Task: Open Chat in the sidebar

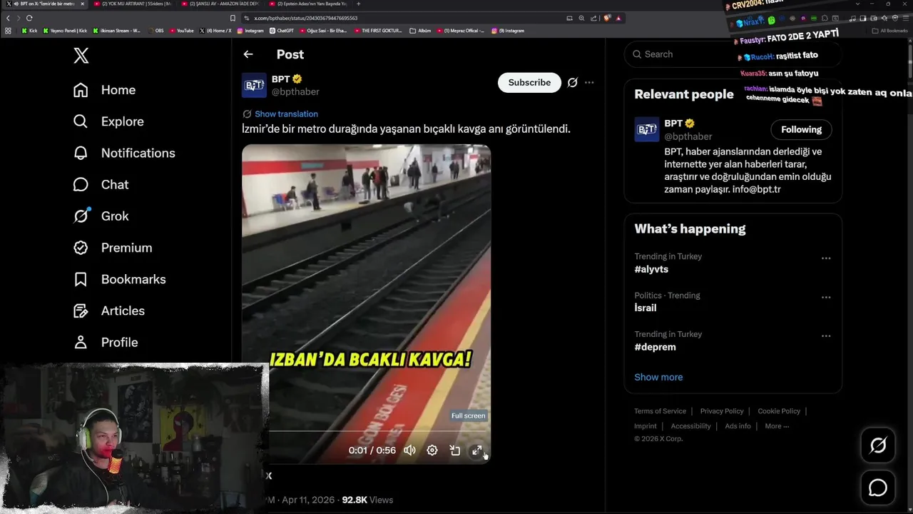Action: (101, 184)
